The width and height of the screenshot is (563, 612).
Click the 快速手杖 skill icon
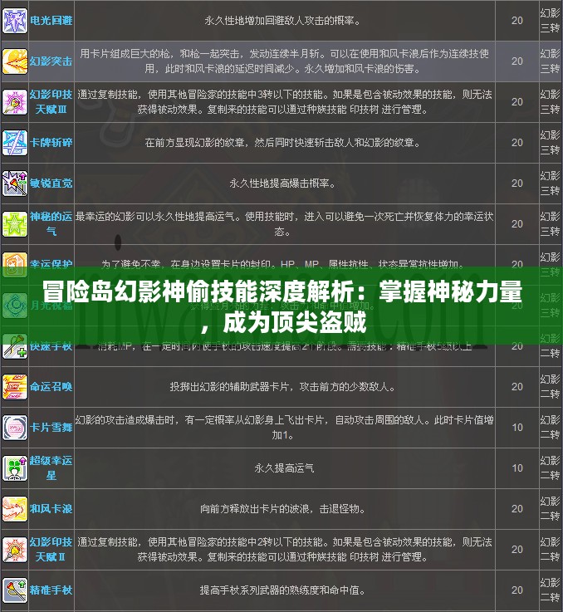15,346
